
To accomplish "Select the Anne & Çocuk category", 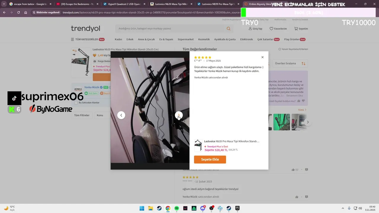I will pos(146,39).
